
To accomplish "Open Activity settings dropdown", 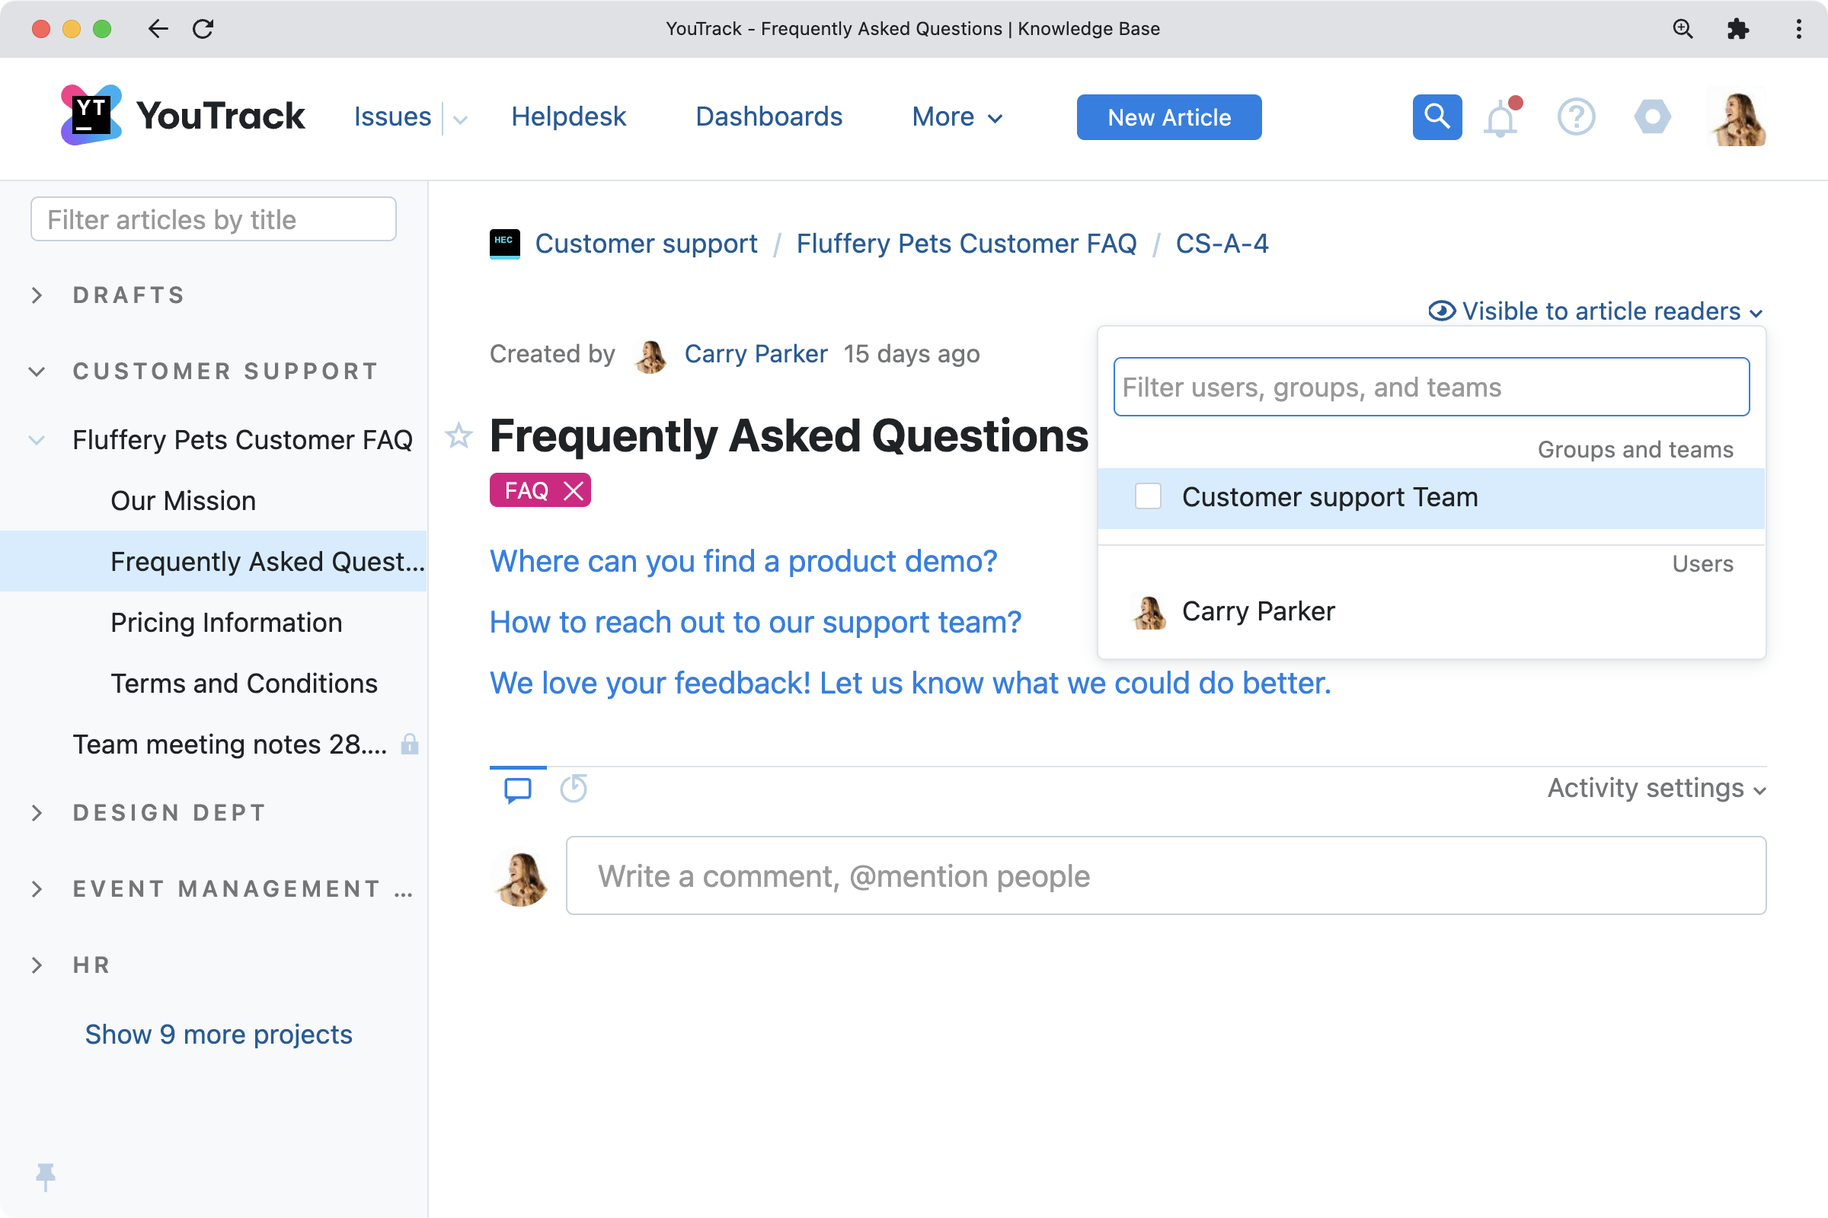I will coord(1656,788).
